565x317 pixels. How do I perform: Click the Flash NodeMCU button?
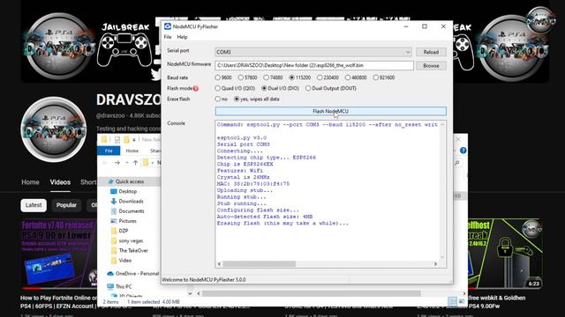pos(330,112)
